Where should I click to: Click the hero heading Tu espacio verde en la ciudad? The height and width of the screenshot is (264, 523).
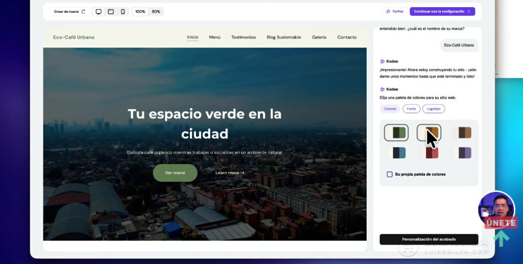point(204,124)
